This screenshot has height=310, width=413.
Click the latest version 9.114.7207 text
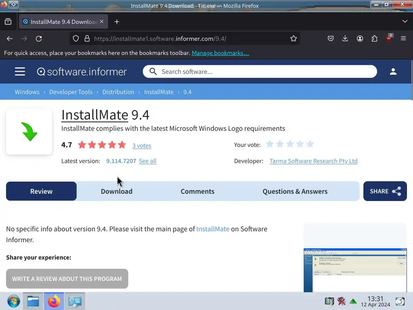[121, 161]
